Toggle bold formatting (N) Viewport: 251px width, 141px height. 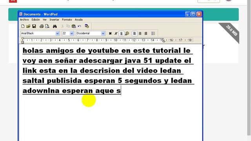coord(110,33)
